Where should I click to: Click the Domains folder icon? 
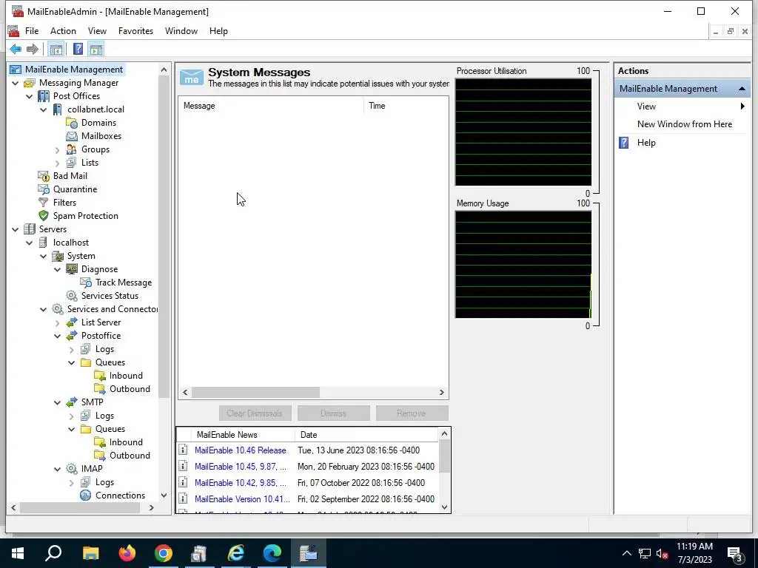(x=72, y=123)
